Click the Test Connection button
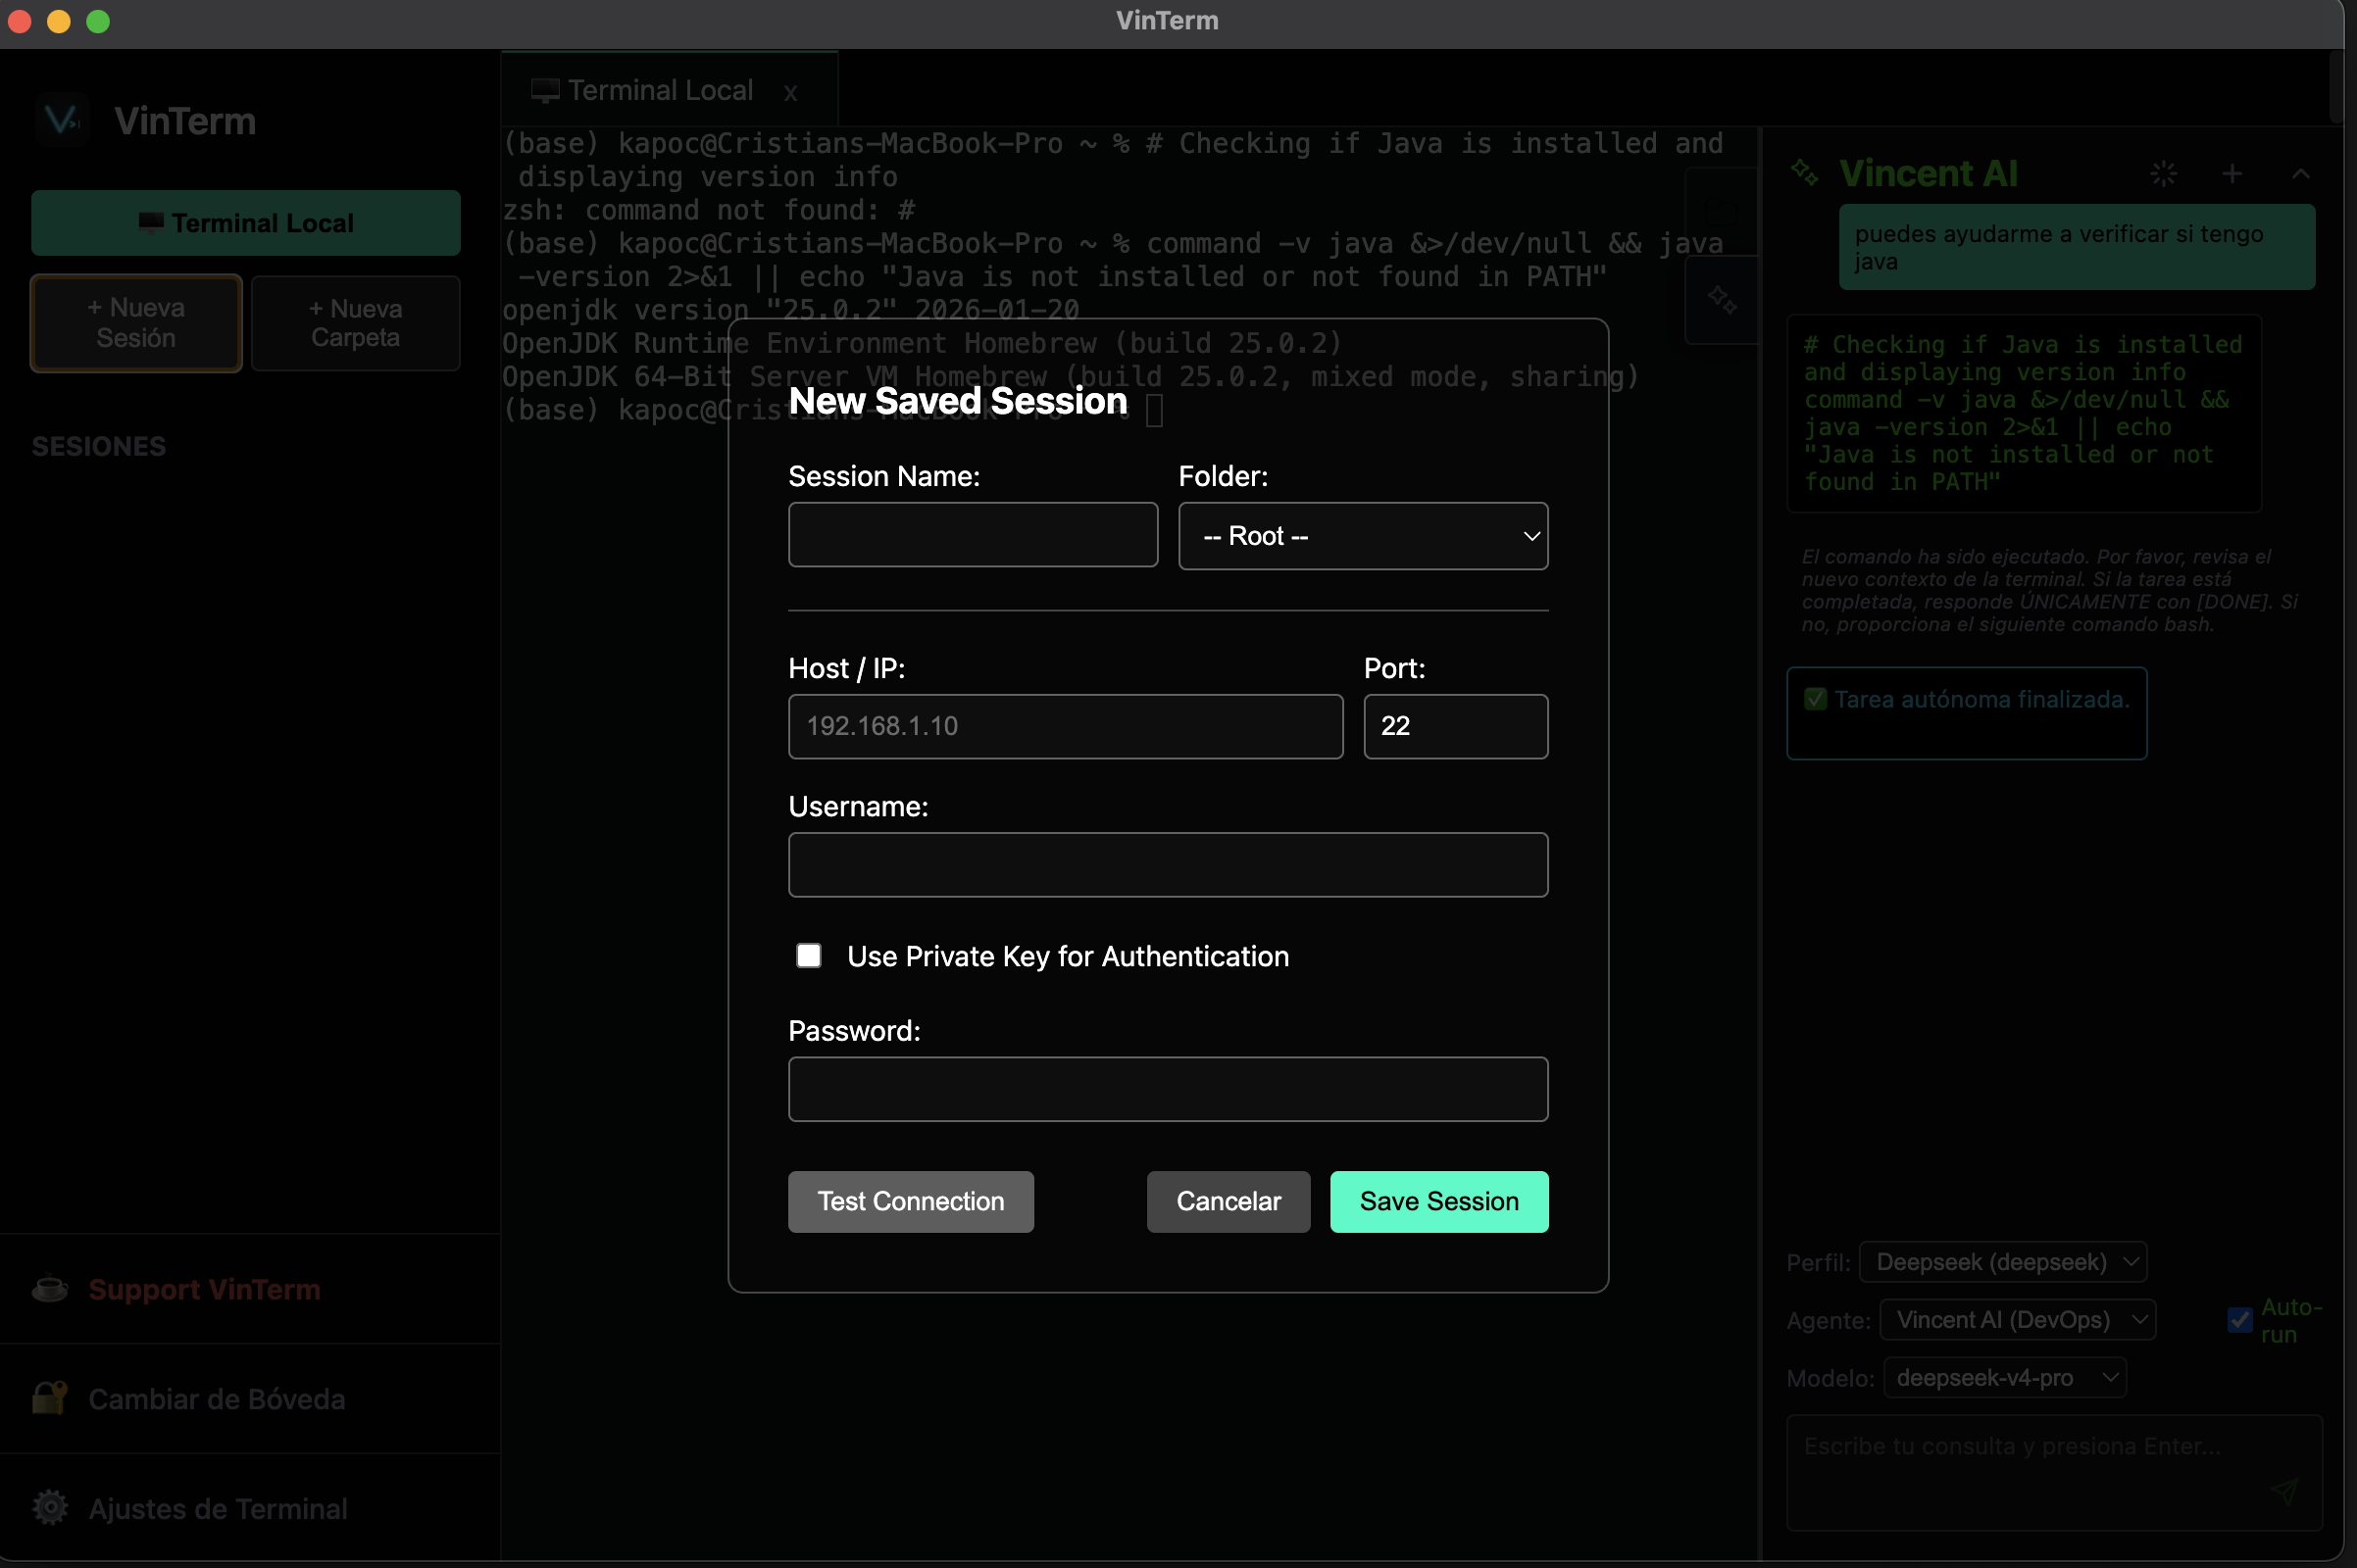Image resolution: width=2357 pixels, height=1568 pixels. 911,1201
